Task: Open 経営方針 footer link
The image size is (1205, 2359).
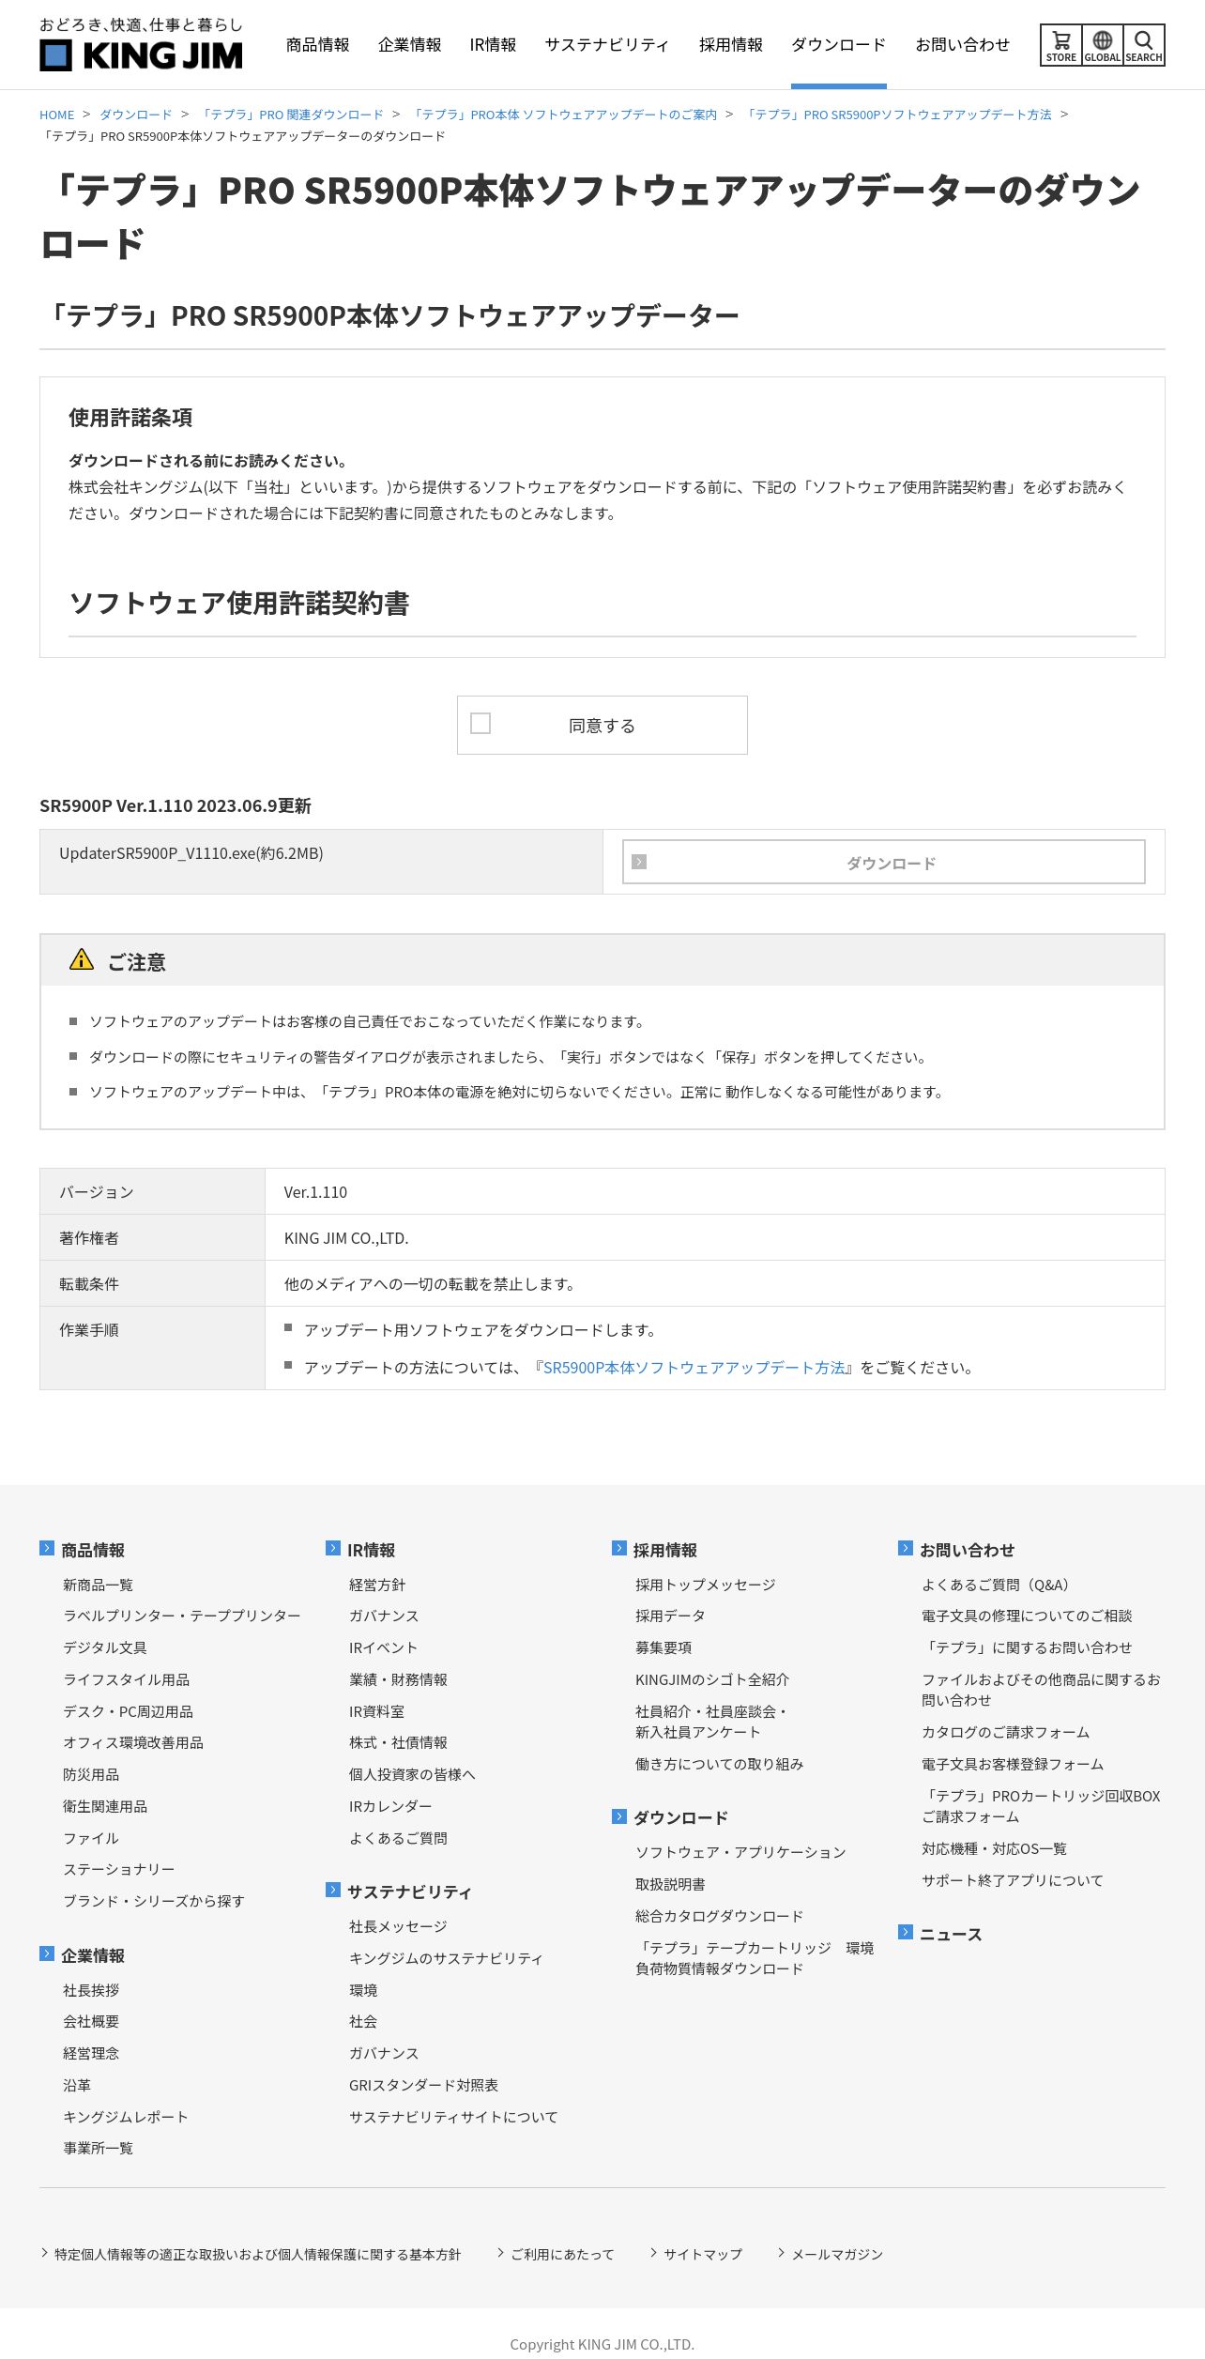Action: [x=377, y=1585]
